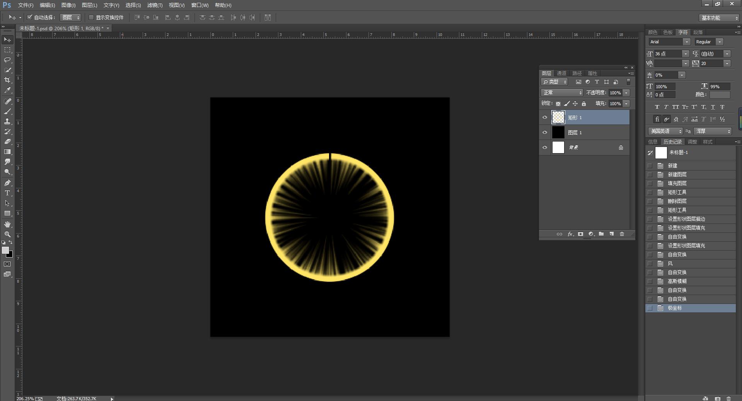Delete layer with Layers panel trash icon

click(622, 234)
